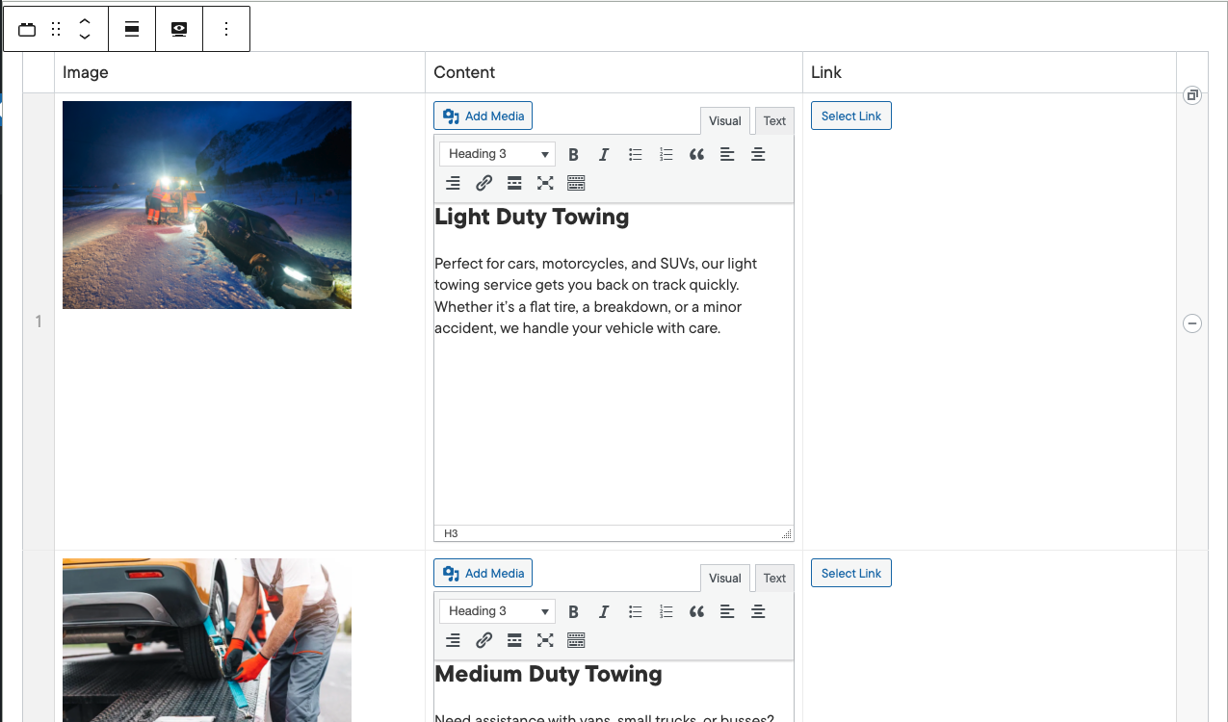Switch first row editor to Text tab
This screenshot has height=722, width=1228.
click(774, 121)
